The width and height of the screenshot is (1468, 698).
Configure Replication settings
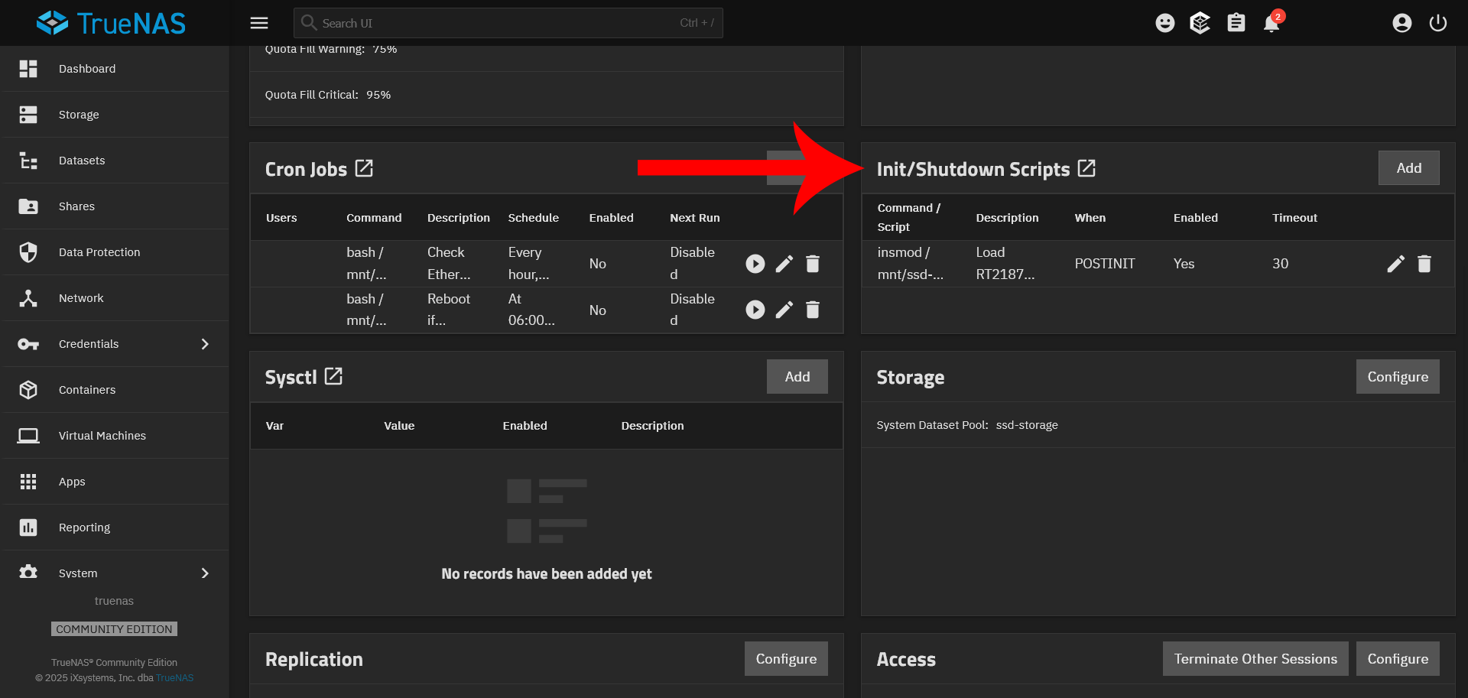pyautogui.click(x=786, y=659)
